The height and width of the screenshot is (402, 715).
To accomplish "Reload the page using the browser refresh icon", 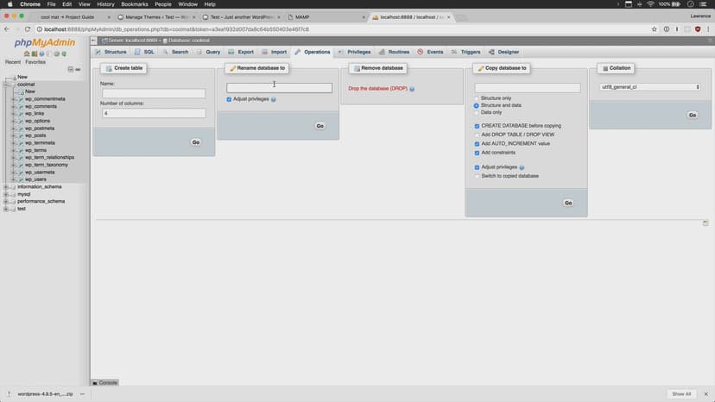I will pos(28,28).
